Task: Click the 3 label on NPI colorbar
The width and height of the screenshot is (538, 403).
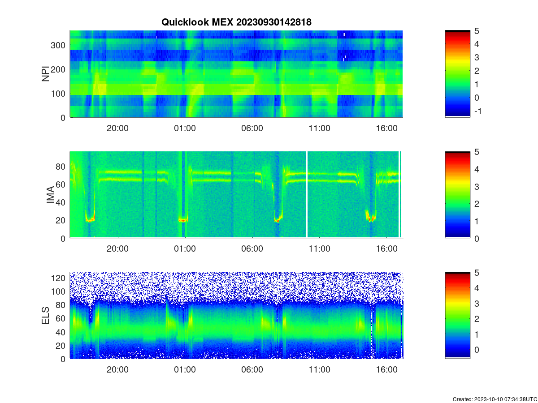Action: [x=477, y=57]
